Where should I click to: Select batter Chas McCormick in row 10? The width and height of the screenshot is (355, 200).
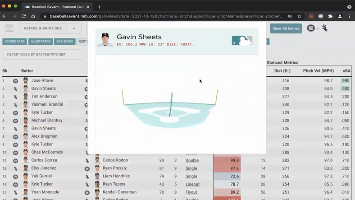(x=47, y=152)
